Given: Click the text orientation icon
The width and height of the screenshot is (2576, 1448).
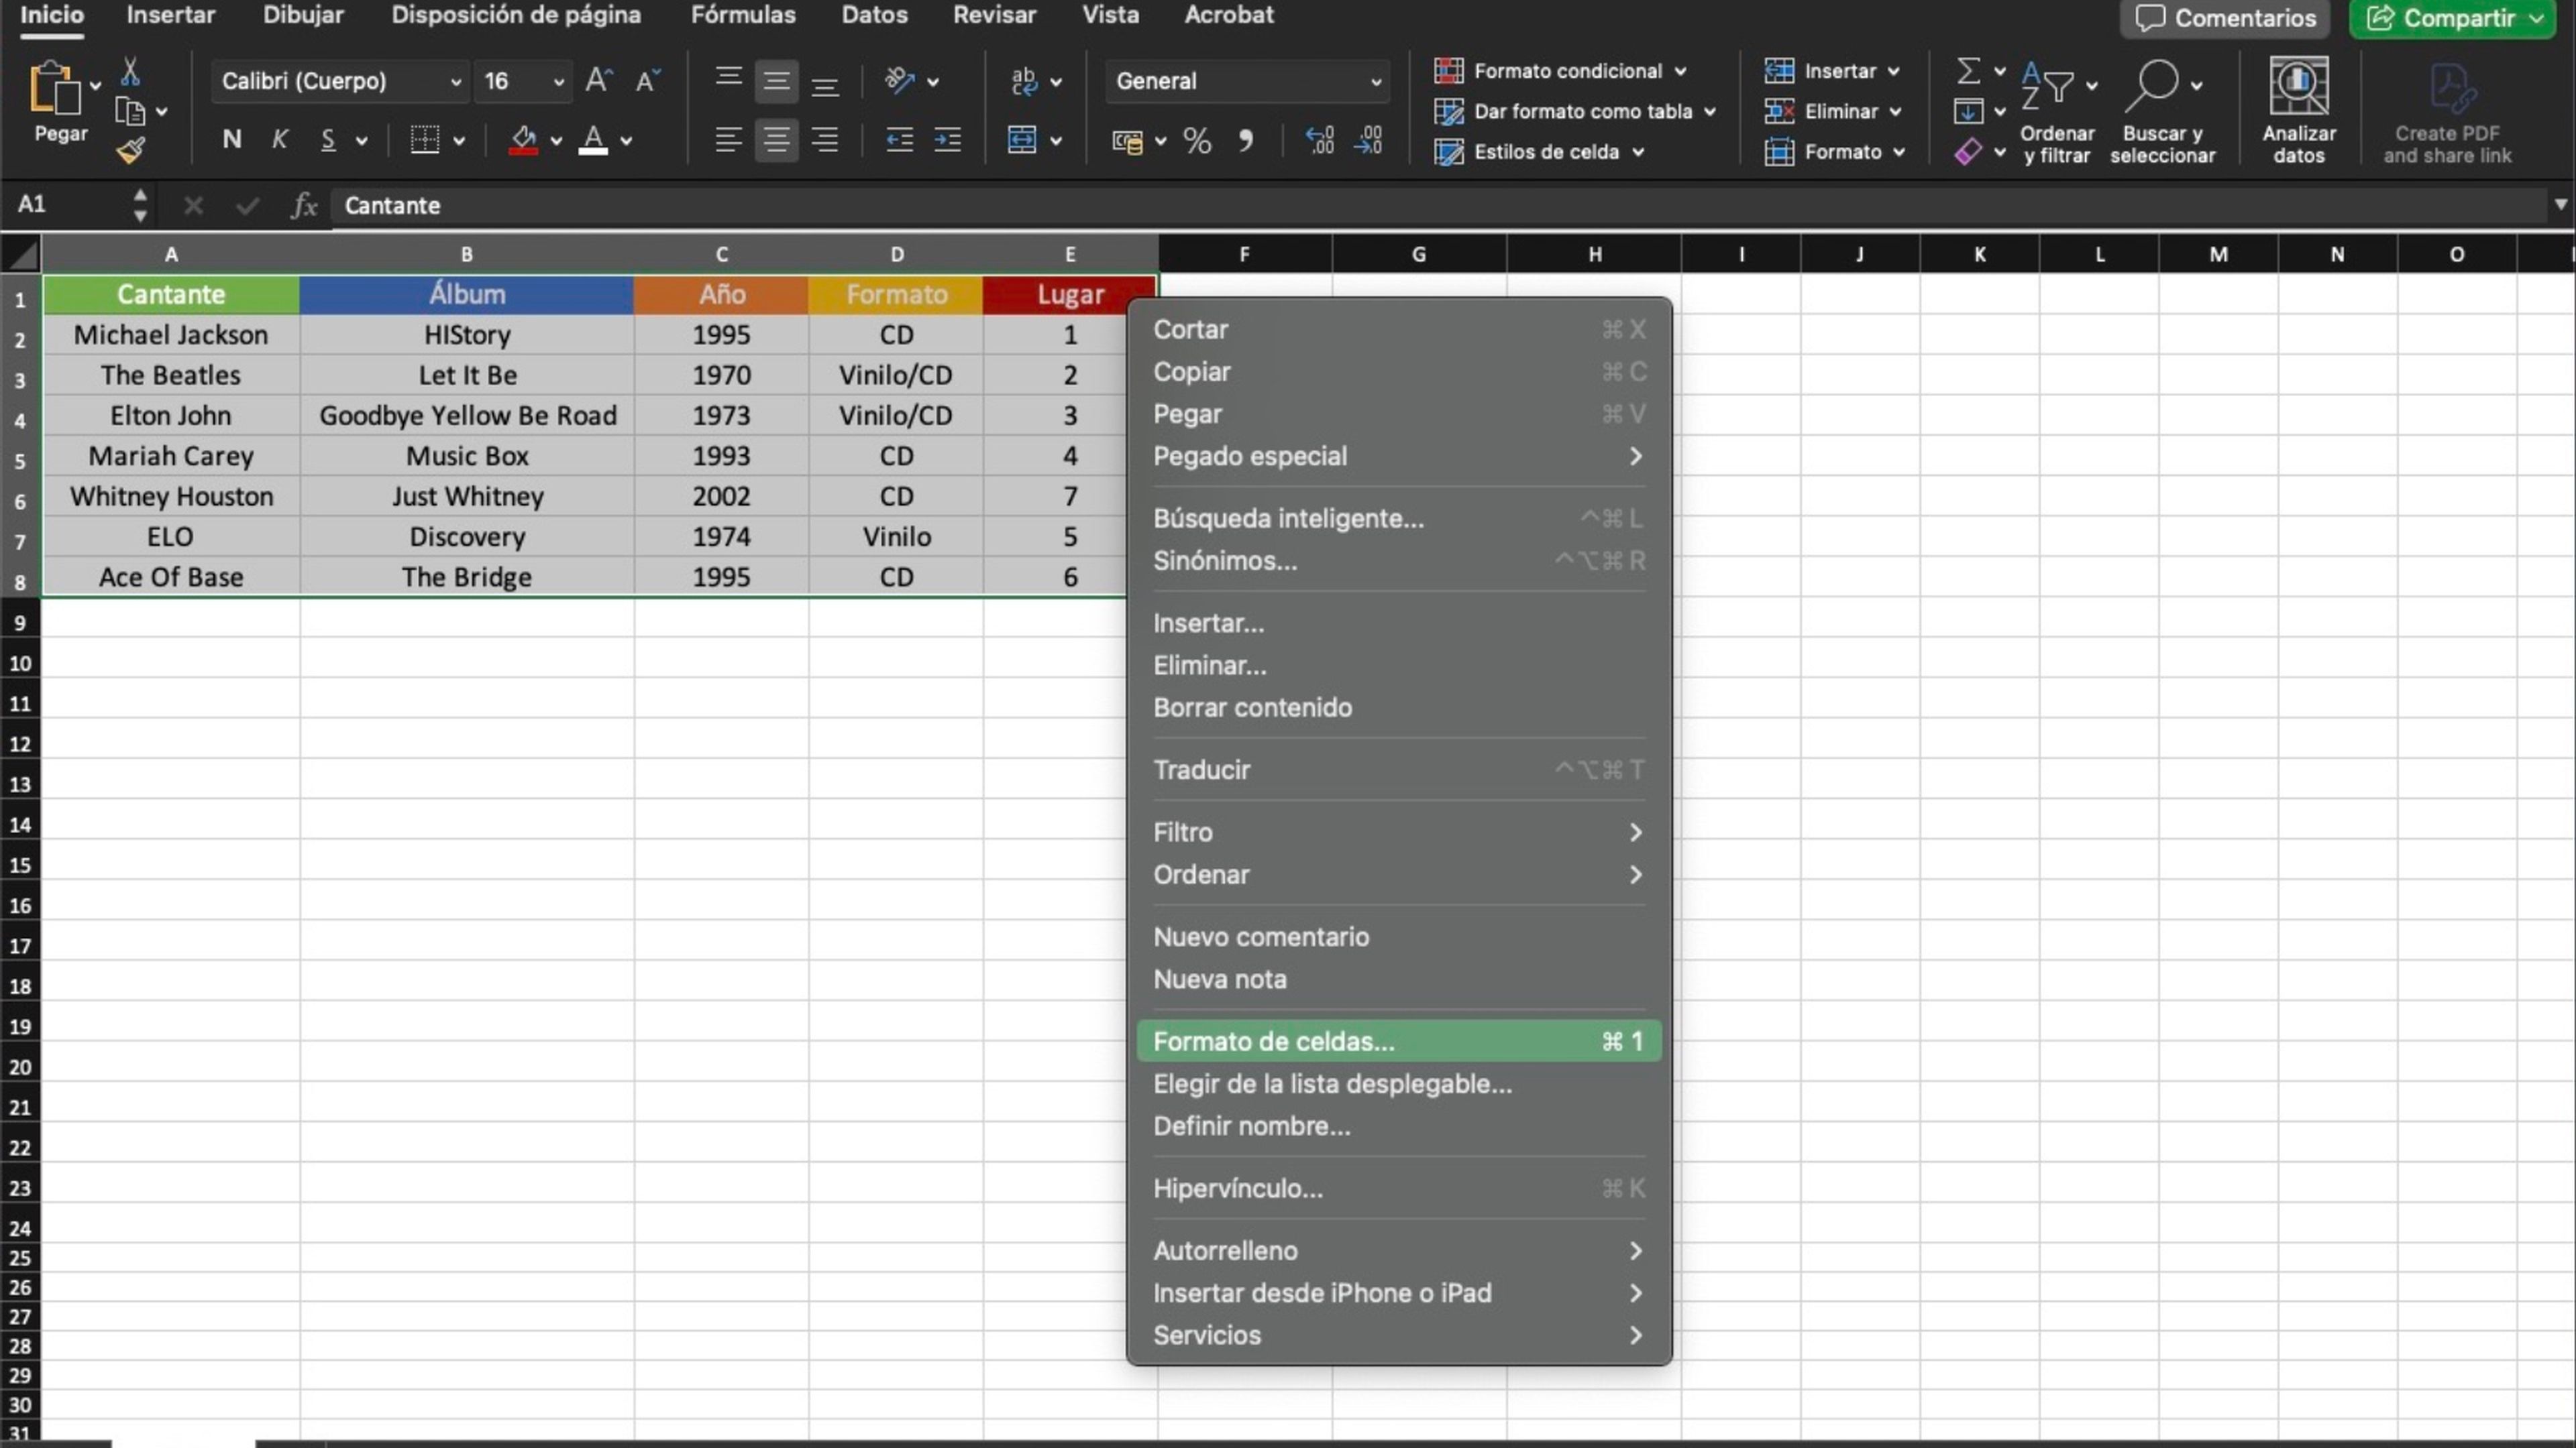Looking at the screenshot, I should pyautogui.click(x=900, y=80).
